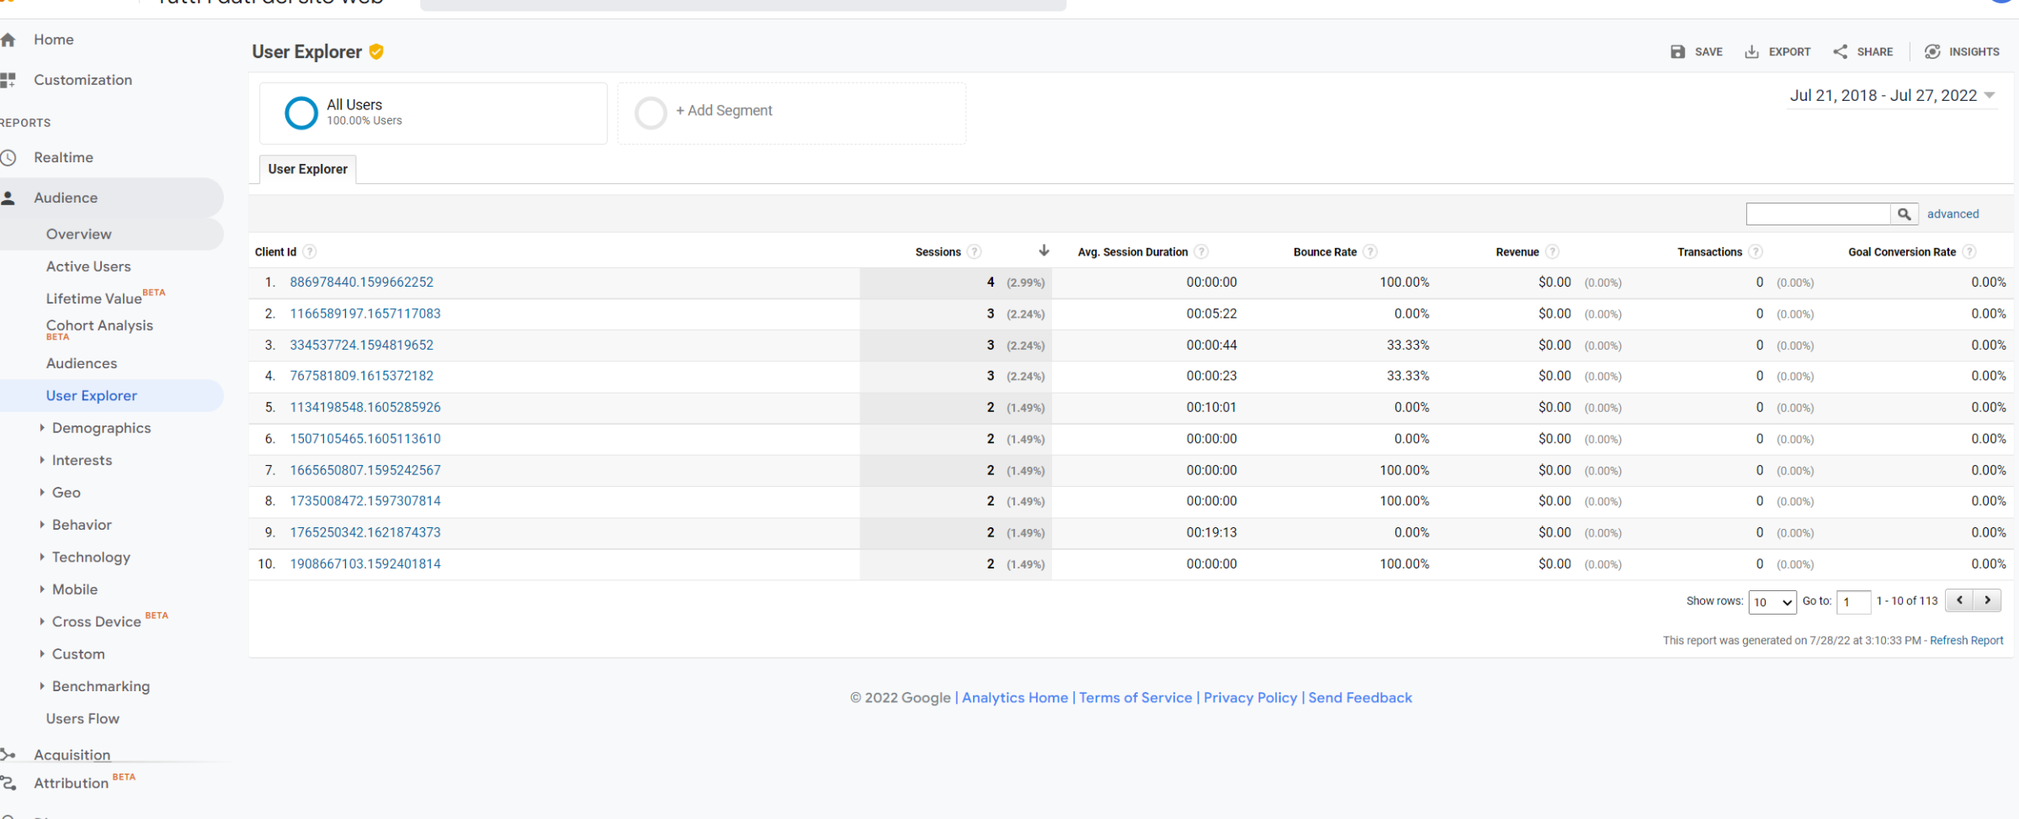Screen dimensions: 2019x819
Task: Go to next page of results
Action: [x=1988, y=600]
